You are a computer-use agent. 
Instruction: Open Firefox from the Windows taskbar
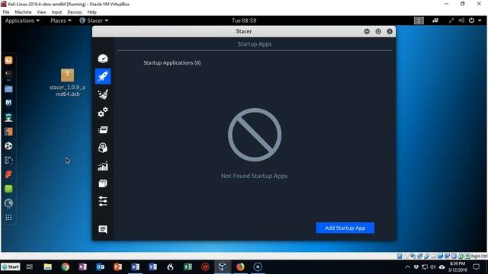click(240, 267)
